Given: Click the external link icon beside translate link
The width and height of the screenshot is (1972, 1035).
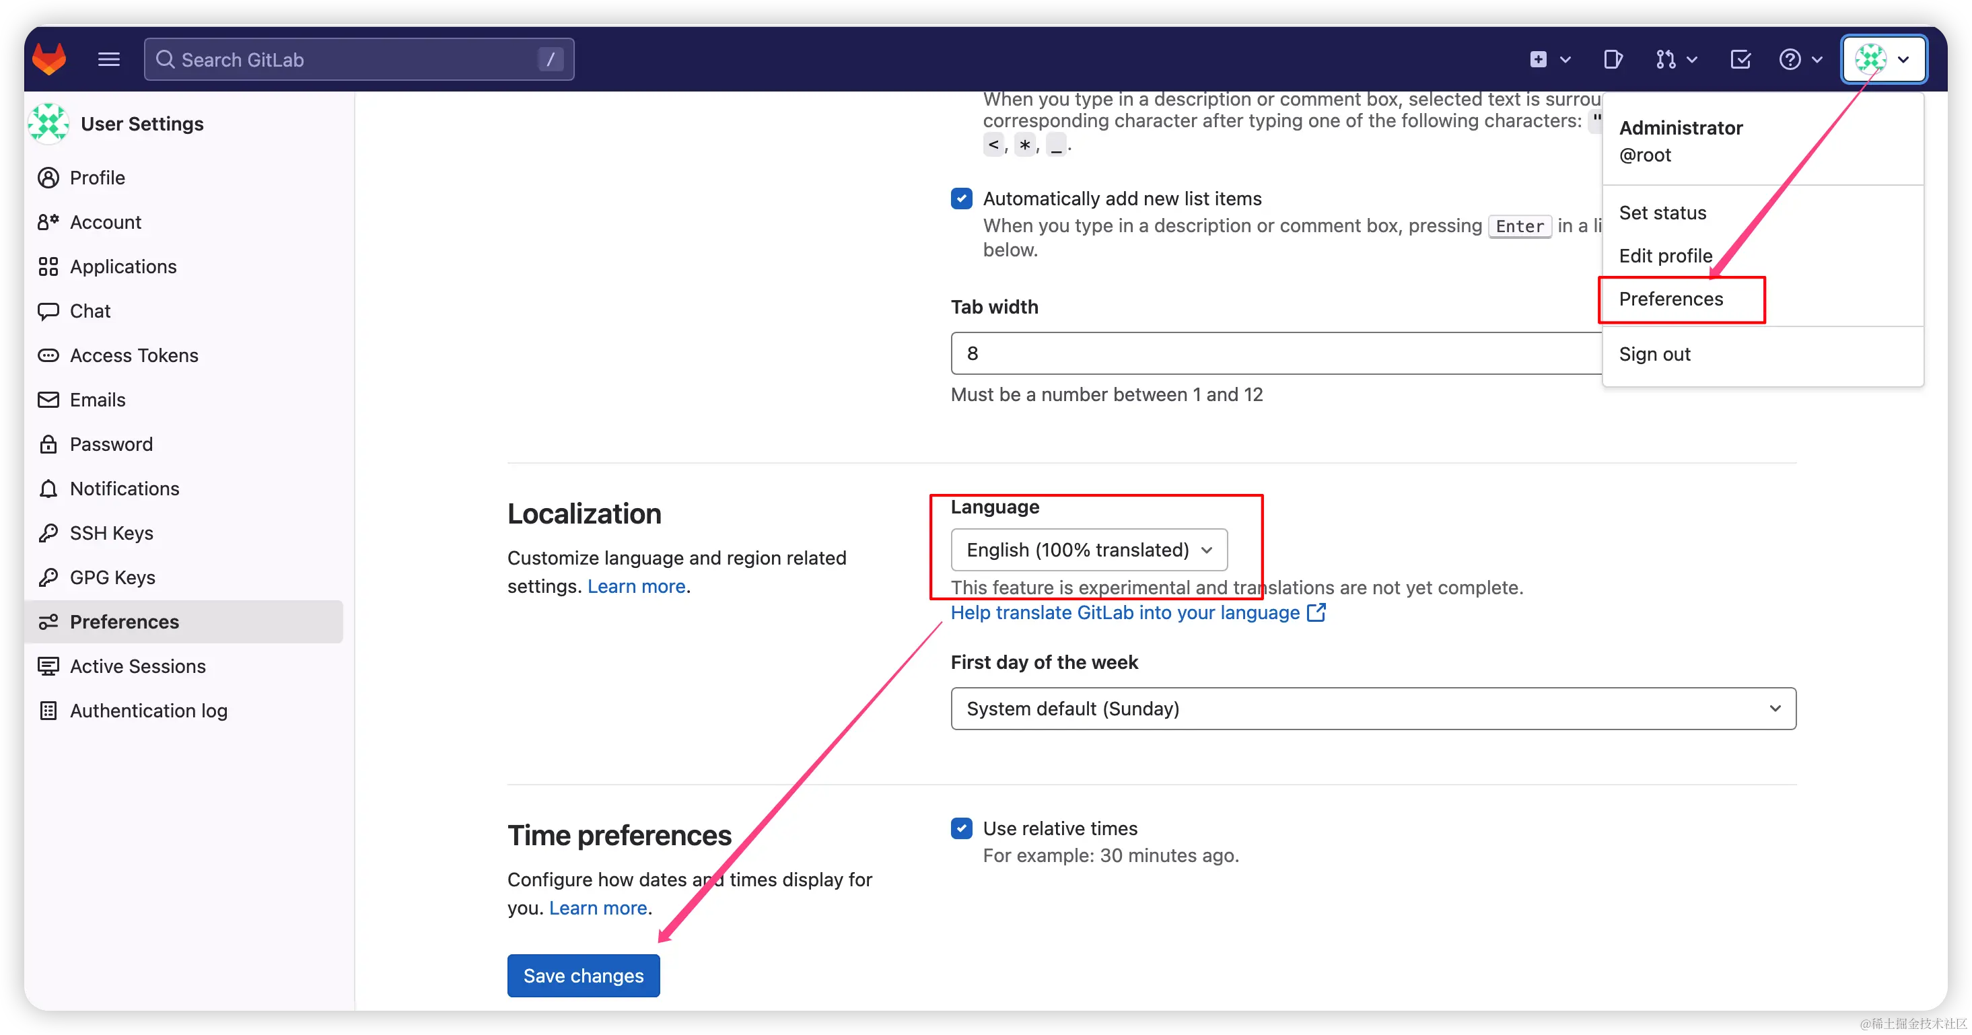Looking at the screenshot, I should click(1316, 612).
